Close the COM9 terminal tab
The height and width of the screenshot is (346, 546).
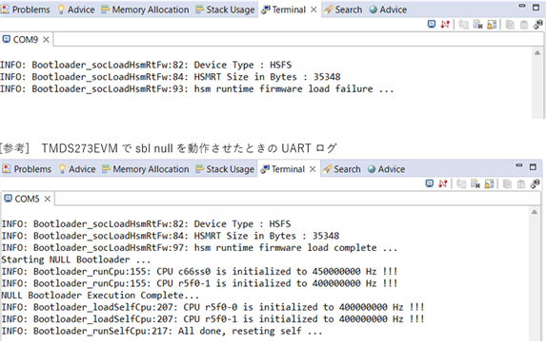coord(46,40)
